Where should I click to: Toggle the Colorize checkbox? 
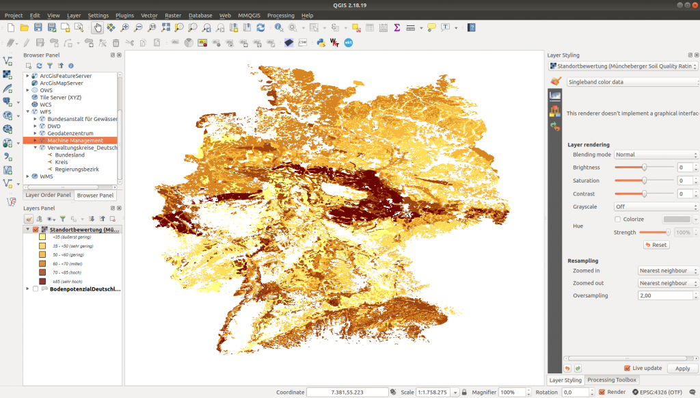(618, 220)
